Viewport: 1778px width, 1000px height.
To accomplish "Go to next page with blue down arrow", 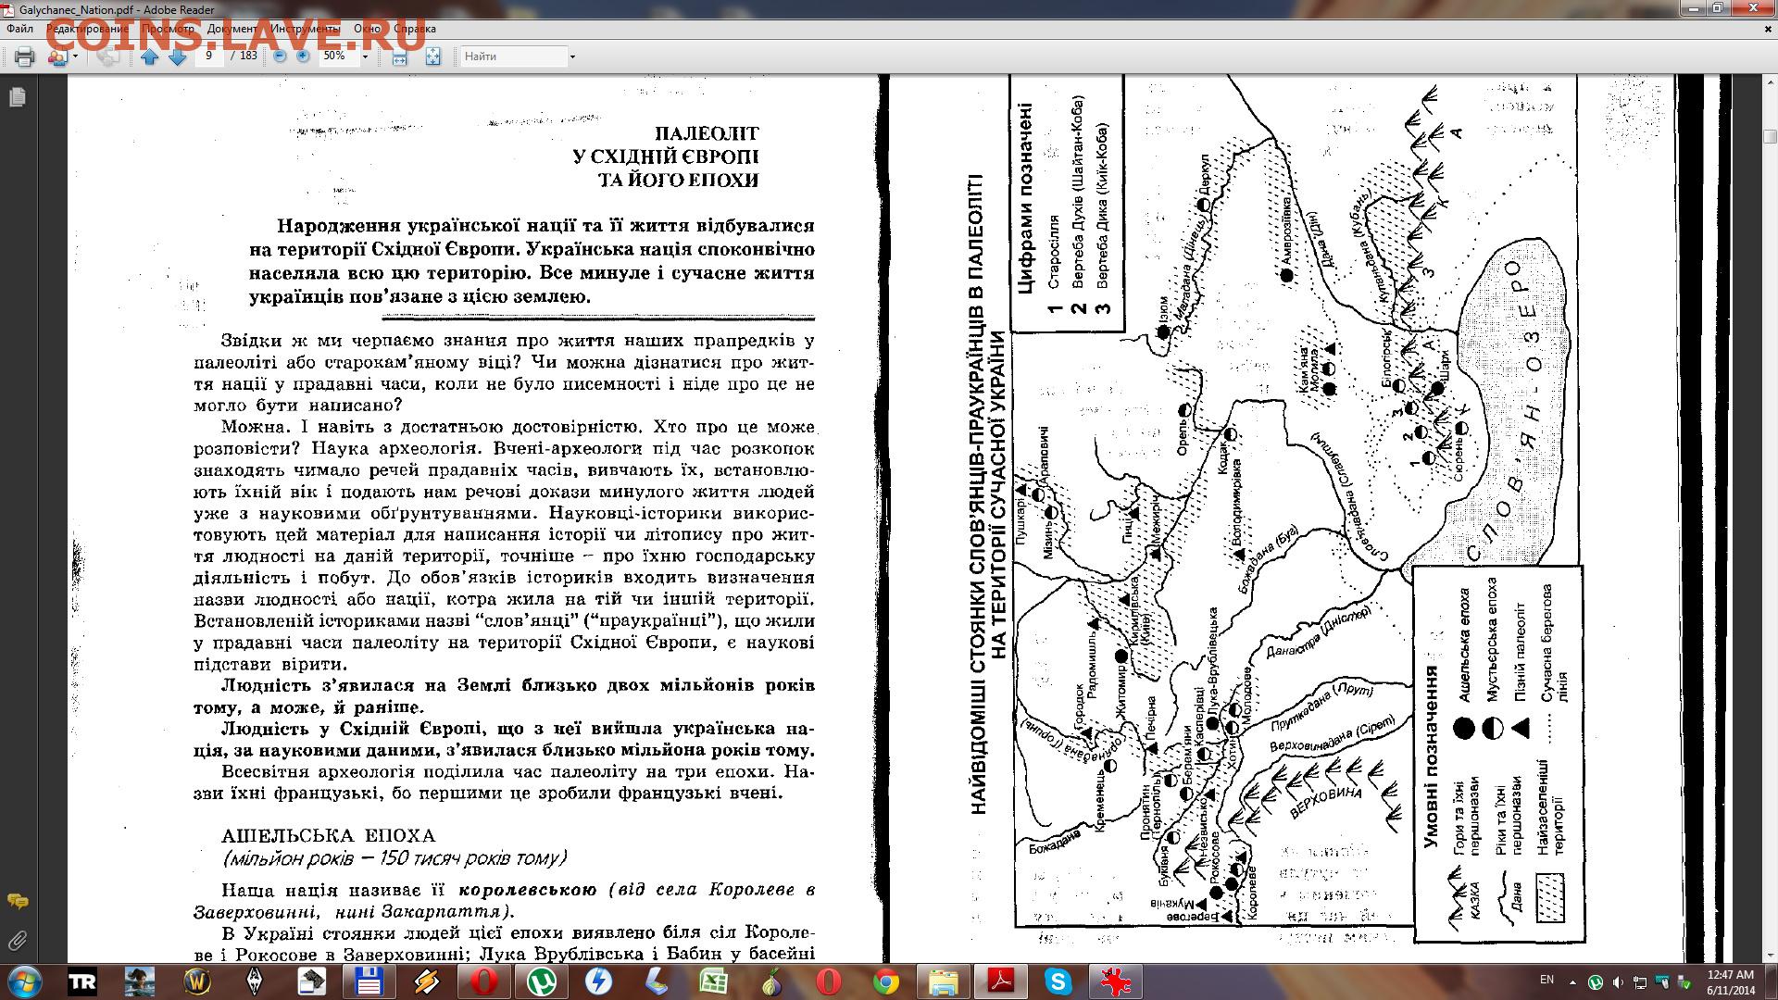I will pyautogui.click(x=177, y=56).
